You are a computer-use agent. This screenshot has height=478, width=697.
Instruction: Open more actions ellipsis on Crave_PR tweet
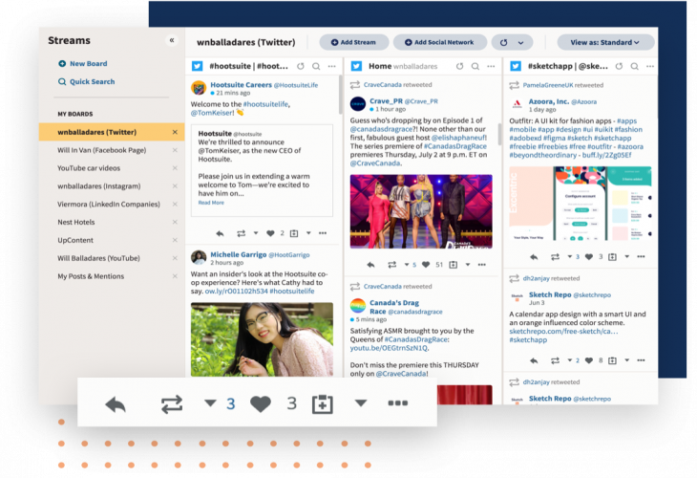point(482,265)
